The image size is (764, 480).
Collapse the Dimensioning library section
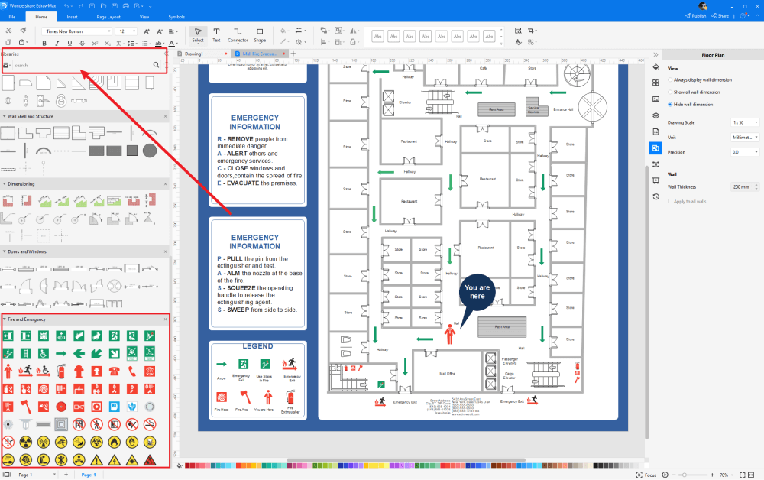[x=5, y=184]
